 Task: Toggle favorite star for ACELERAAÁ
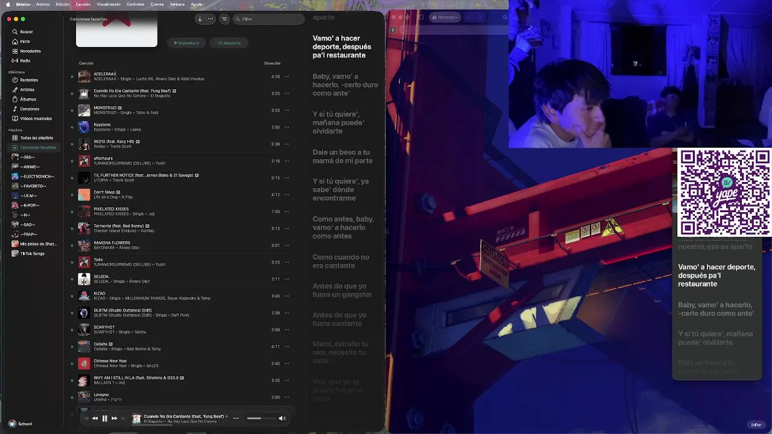click(x=72, y=77)
